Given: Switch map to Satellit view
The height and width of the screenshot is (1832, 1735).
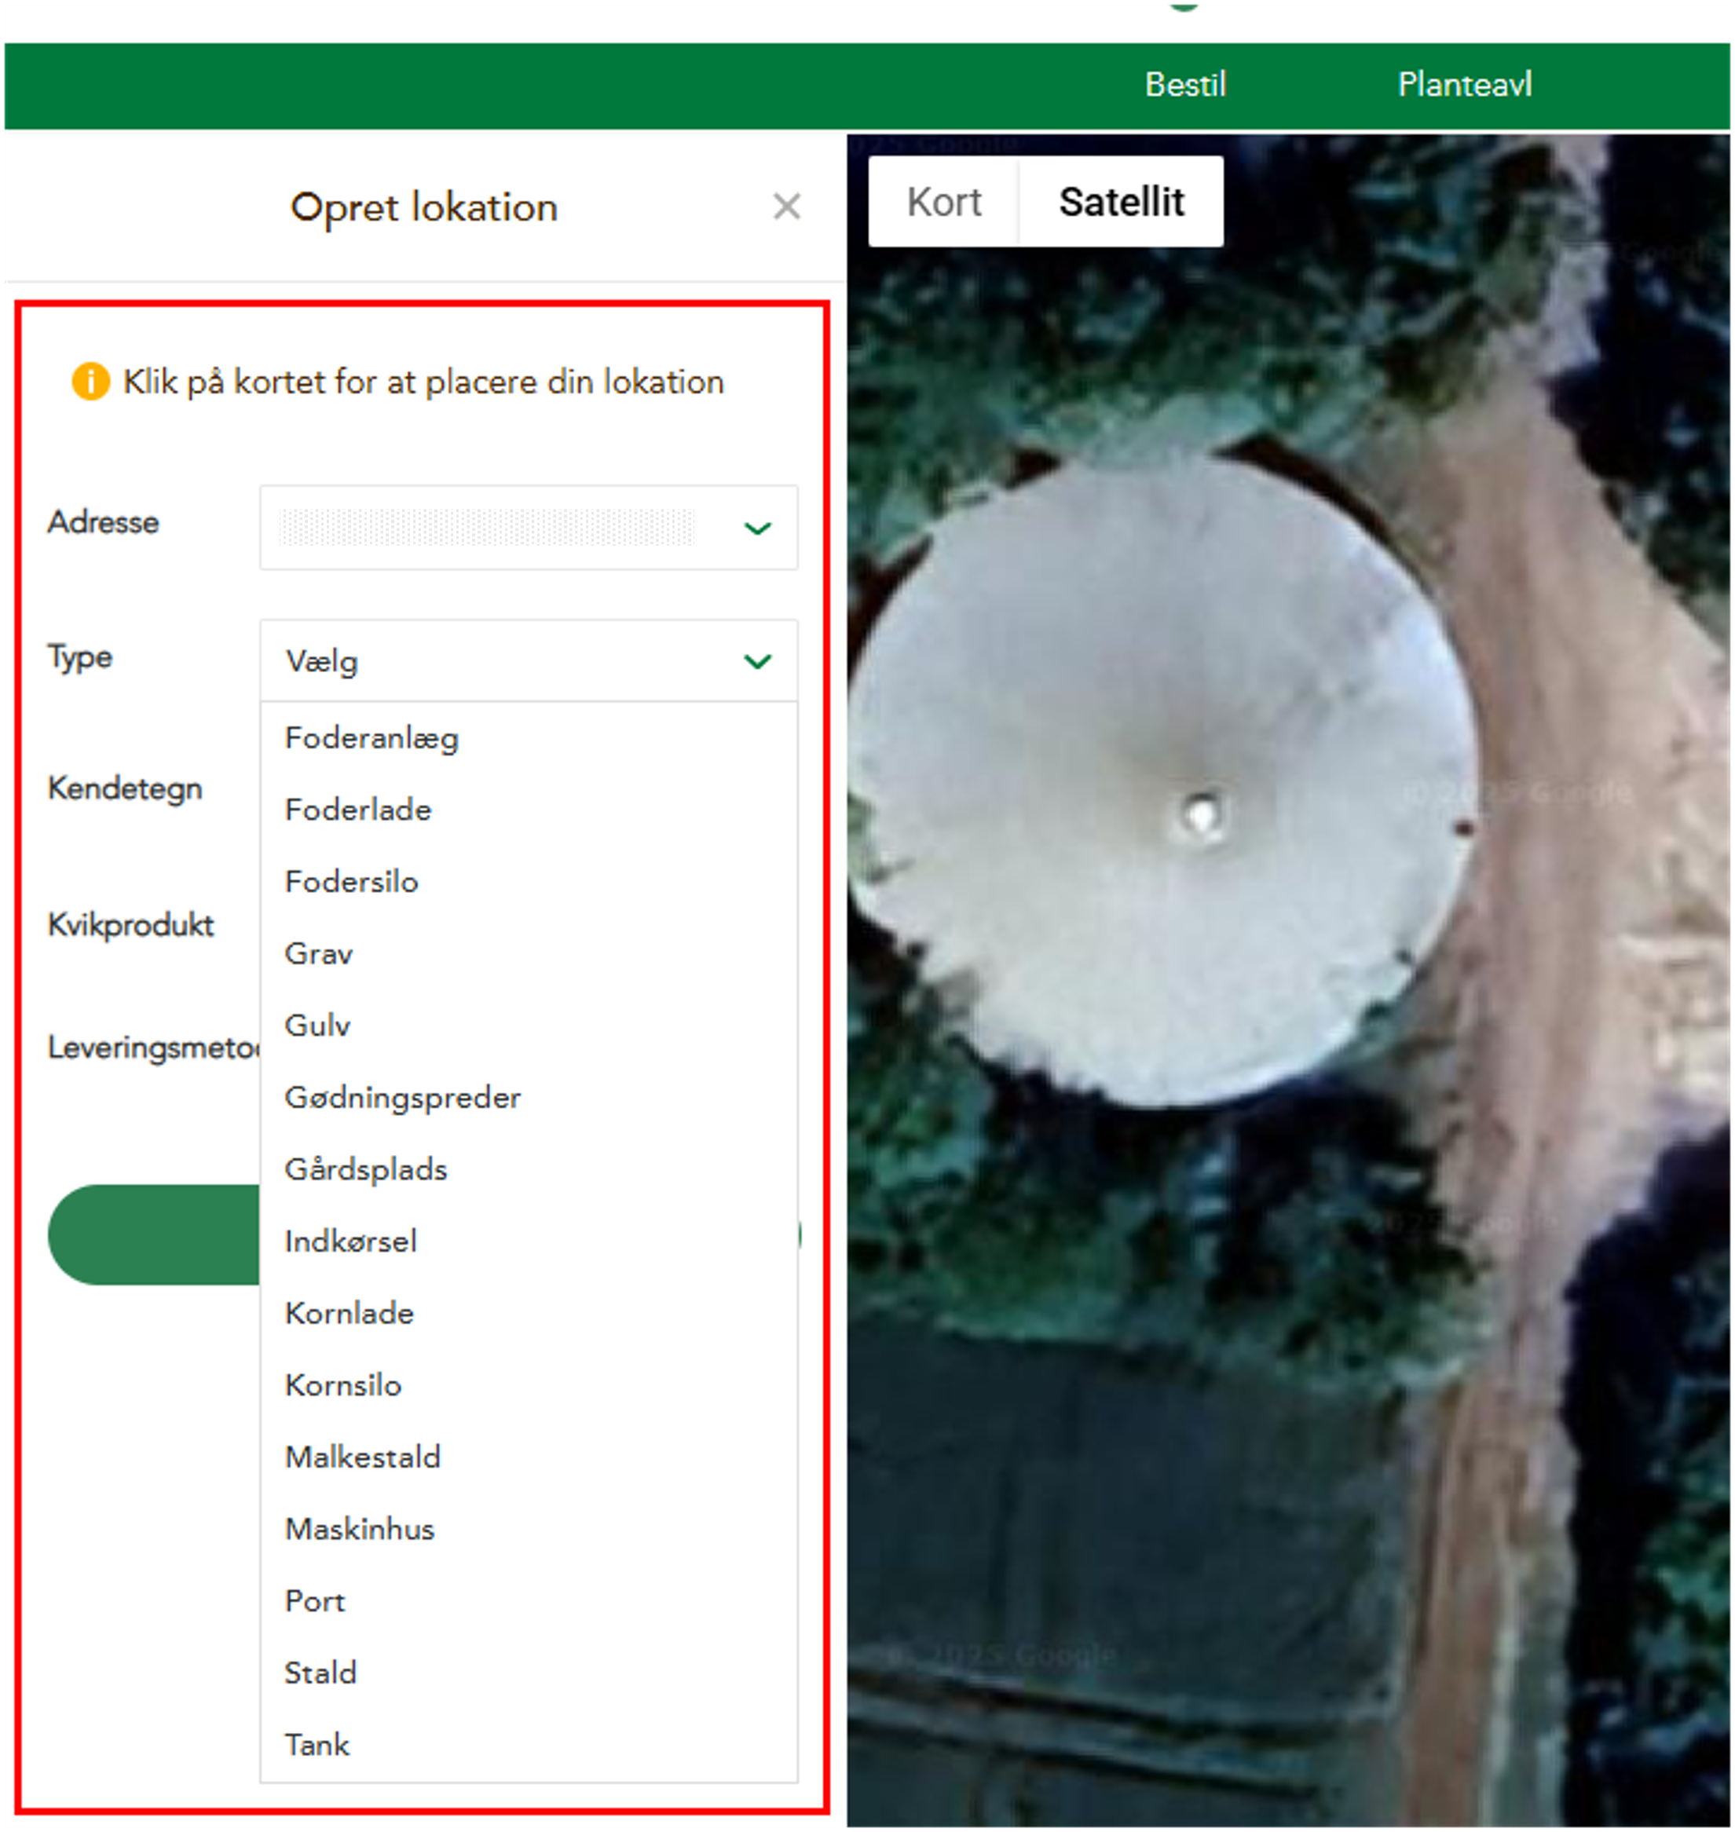Looking at the screenshot, I should [1121, 202].
